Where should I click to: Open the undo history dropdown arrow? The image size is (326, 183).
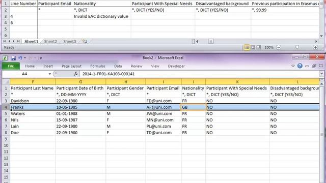click(25, 58)
